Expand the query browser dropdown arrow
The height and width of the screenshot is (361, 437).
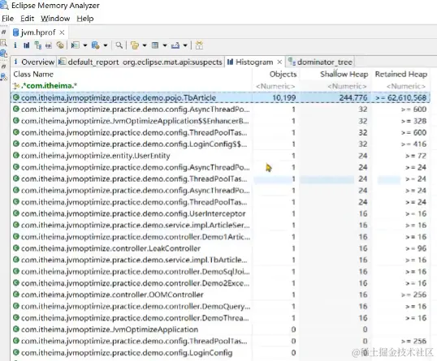point(106,45)
